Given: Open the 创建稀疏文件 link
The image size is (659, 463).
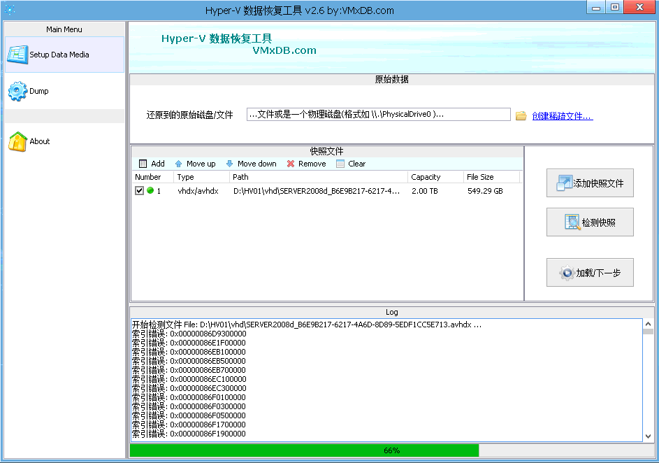Looking at the screenshot, I should 563,116.
